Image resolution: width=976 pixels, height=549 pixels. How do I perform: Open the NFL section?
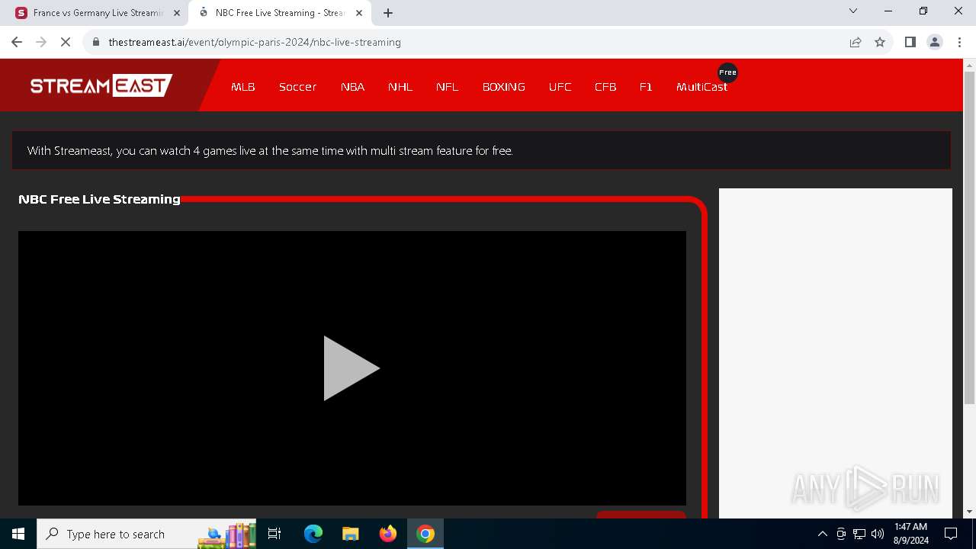[x=448, y=87]
